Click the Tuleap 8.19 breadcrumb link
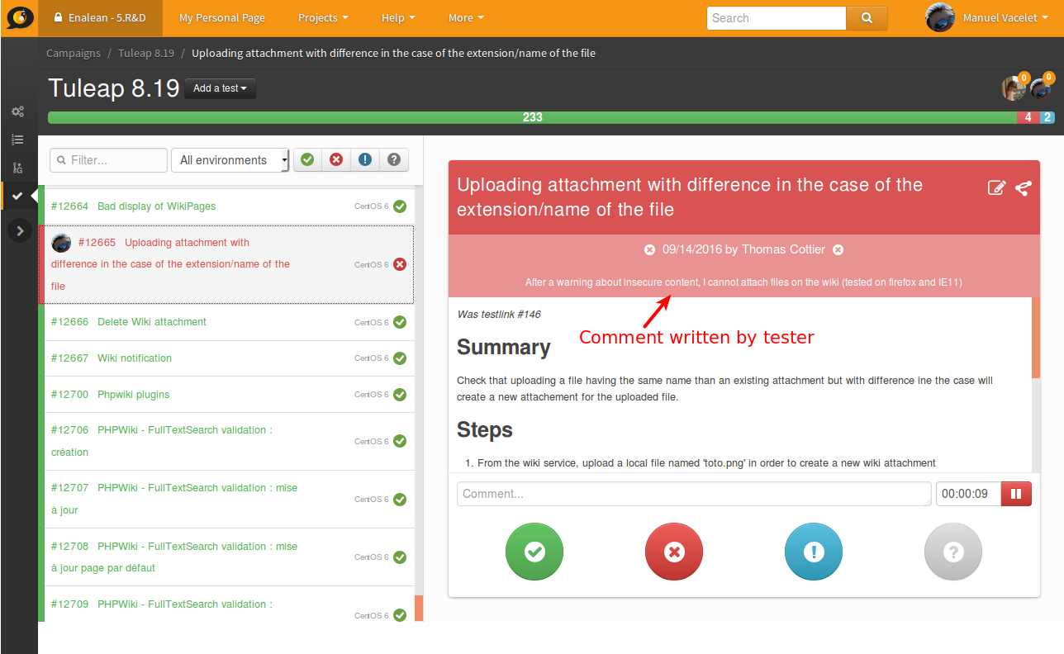Screen dimensions: 1064x654 tap(146, 53)
